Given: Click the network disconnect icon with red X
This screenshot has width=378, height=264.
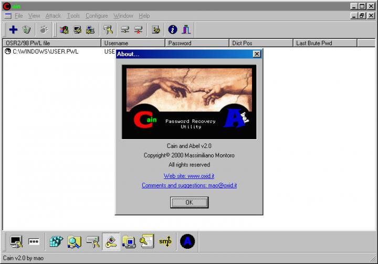Looking at the screenshot, I should 139,30.
